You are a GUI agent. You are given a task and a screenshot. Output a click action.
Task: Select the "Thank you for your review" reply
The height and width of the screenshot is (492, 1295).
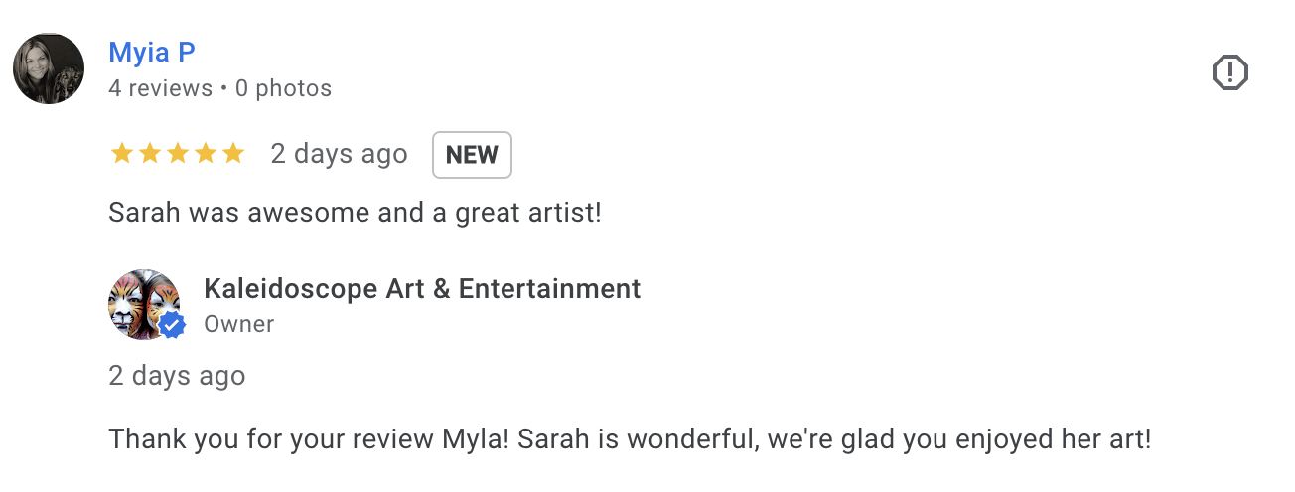(630, 438)
